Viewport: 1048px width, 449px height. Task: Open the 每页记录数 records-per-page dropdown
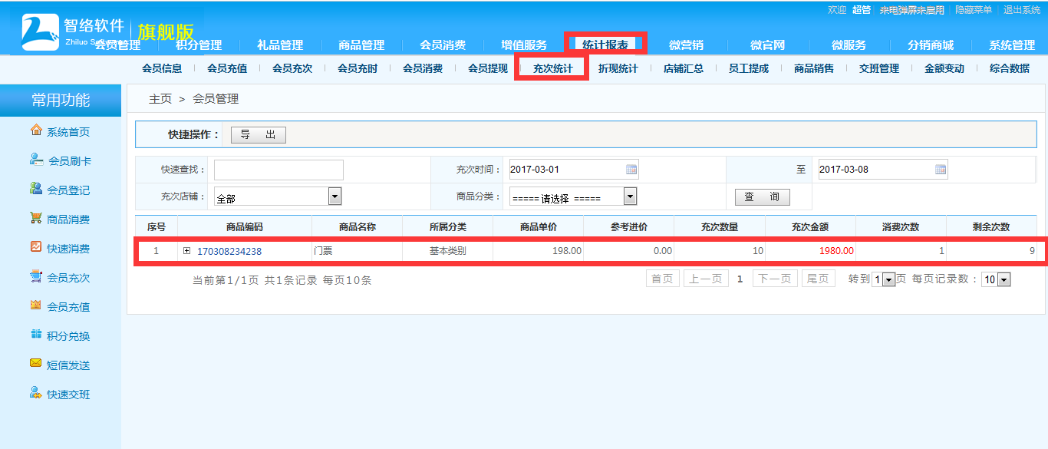point(1004,280)
